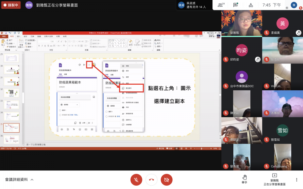The height and width of the screenshot is (189, 303).
Task: Open the 版面配置 layout dropdown
Action: (31, 40)
